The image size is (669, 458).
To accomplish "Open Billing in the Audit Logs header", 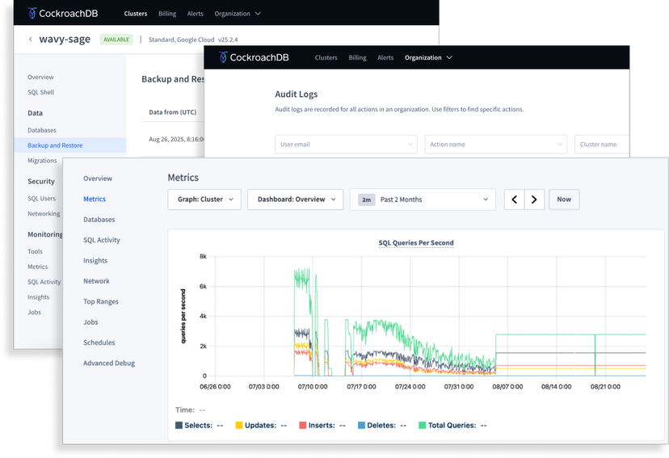I will point(357,57).
